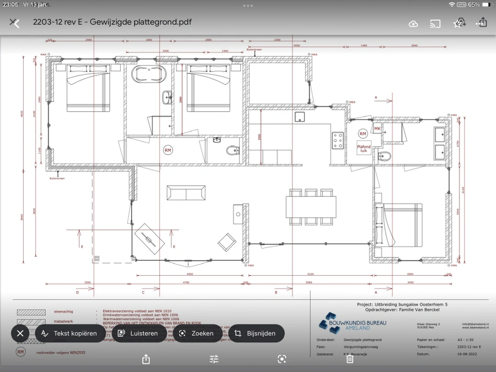
Task: Tap the trash delete icon
Action: coord(350,359)
